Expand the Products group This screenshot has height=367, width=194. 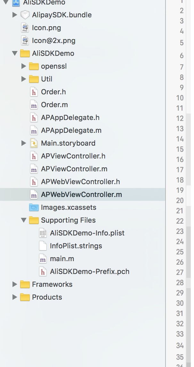(x=15, y=297)
